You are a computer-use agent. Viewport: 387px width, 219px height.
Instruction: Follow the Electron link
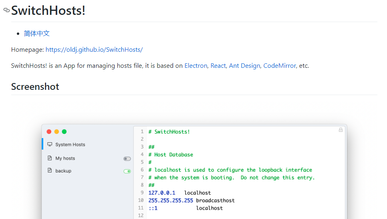coord(196,66)
